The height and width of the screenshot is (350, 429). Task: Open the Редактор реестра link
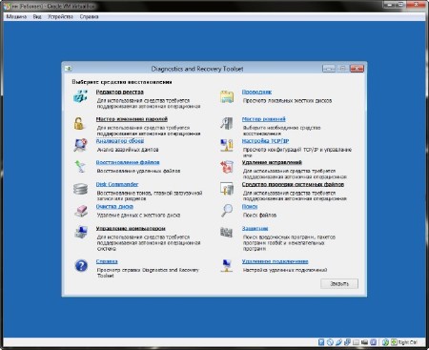point(120,92)
